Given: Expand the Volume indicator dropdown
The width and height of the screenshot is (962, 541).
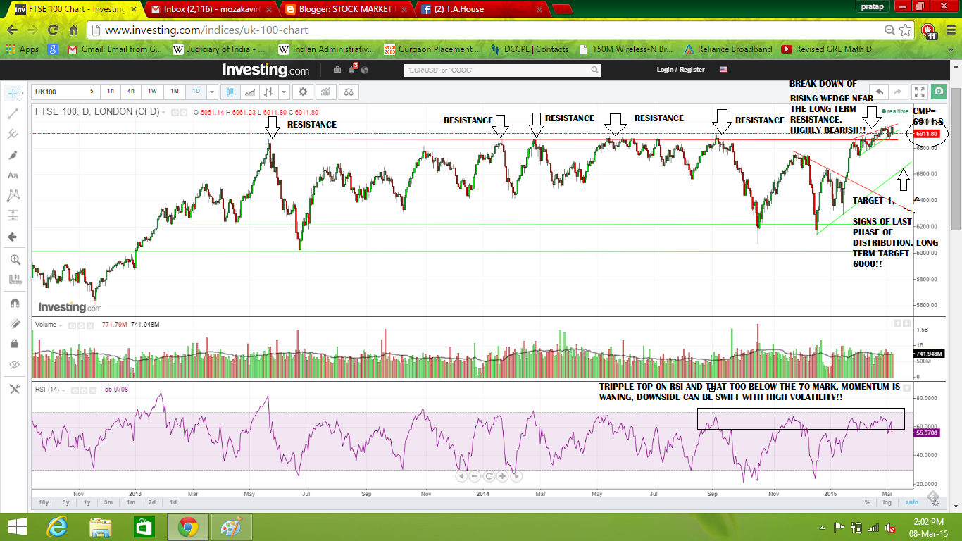Looking at the screenshot, I should 59,325.
